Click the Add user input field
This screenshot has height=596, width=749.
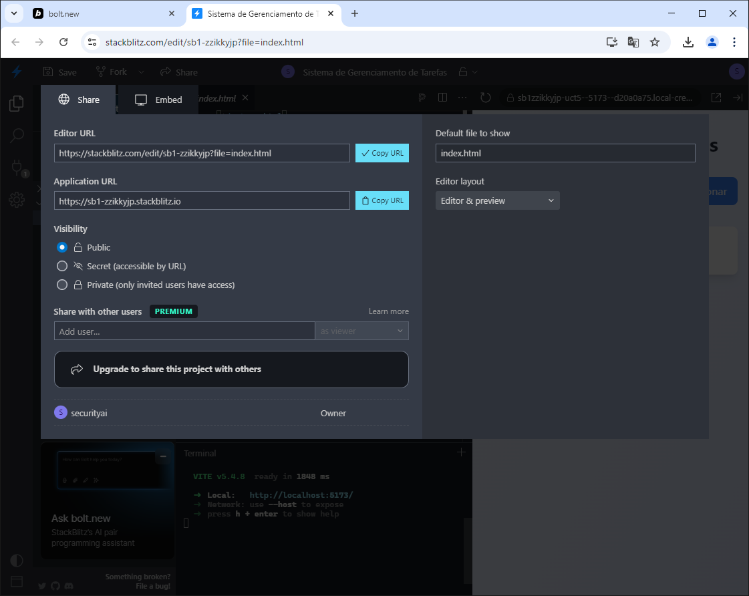[184, 331]
